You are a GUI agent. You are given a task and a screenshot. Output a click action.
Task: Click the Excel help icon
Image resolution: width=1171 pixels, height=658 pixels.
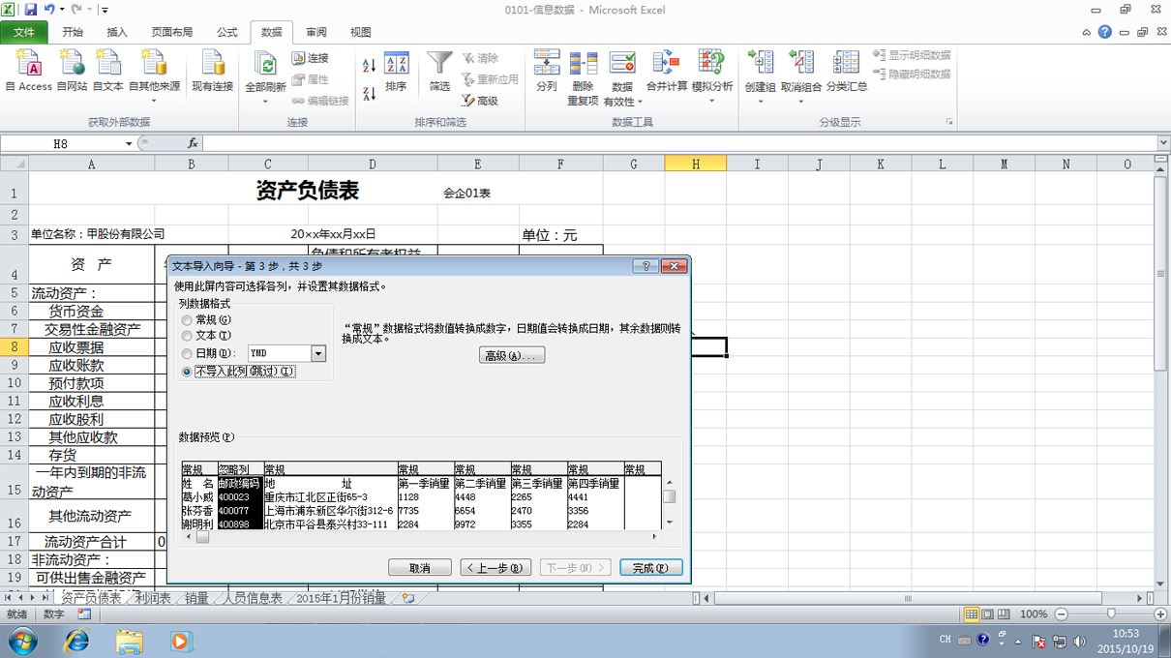pos(1104,32)
